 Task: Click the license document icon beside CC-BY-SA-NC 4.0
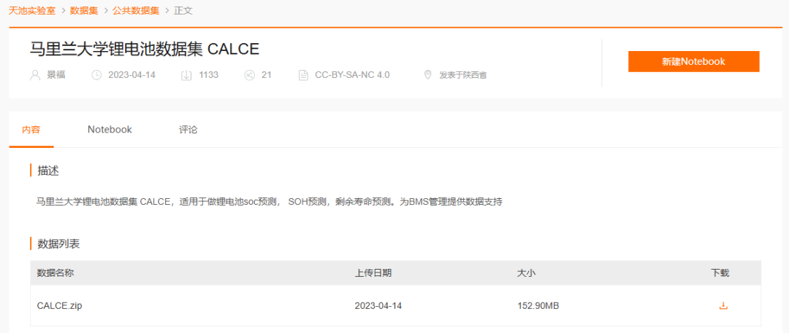tap(303, 75)
